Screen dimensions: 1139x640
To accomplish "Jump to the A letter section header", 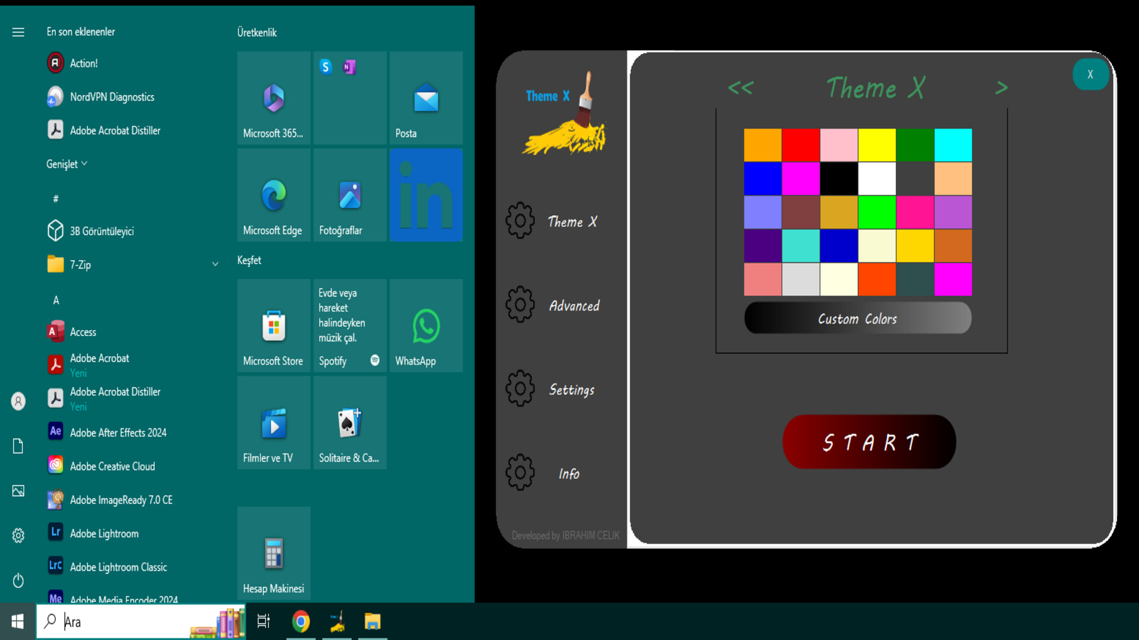I will pos(56,300).
